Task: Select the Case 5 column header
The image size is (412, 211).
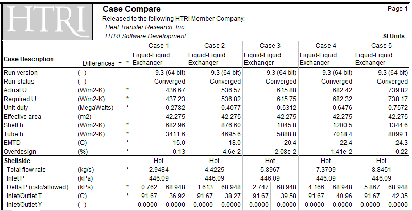Action: click(x=382, y=46)
